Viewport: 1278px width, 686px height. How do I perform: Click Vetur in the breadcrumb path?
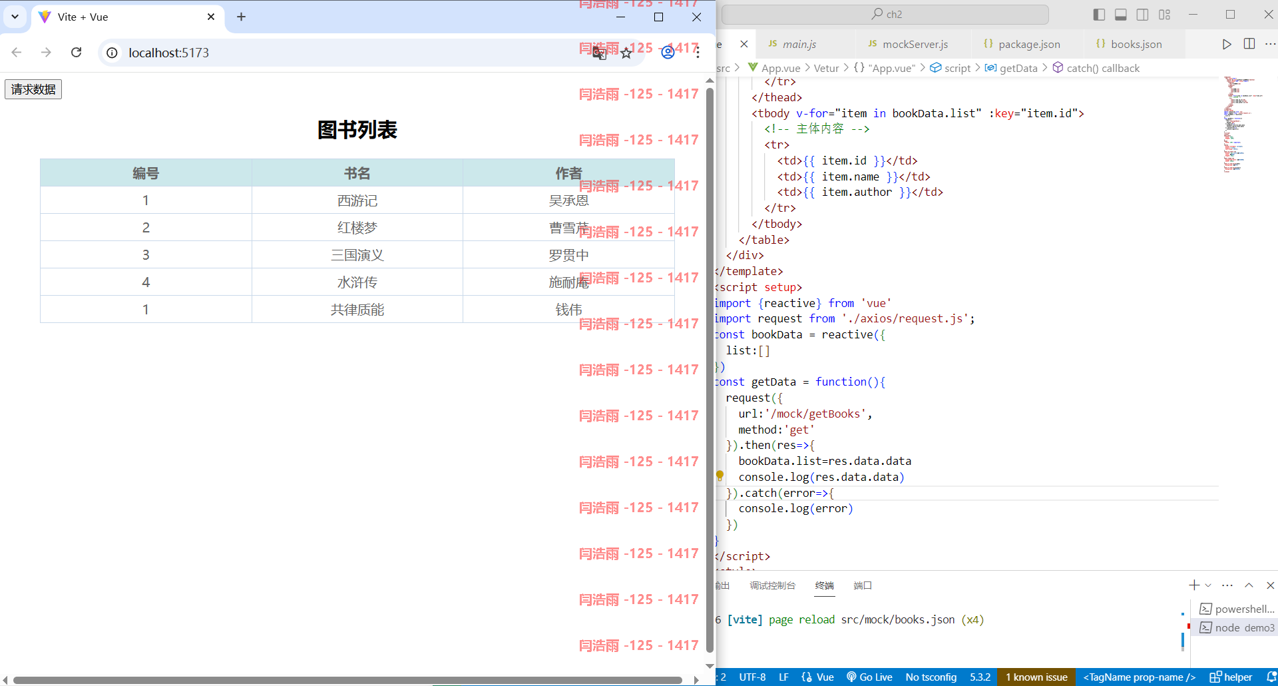click(826, 68)
